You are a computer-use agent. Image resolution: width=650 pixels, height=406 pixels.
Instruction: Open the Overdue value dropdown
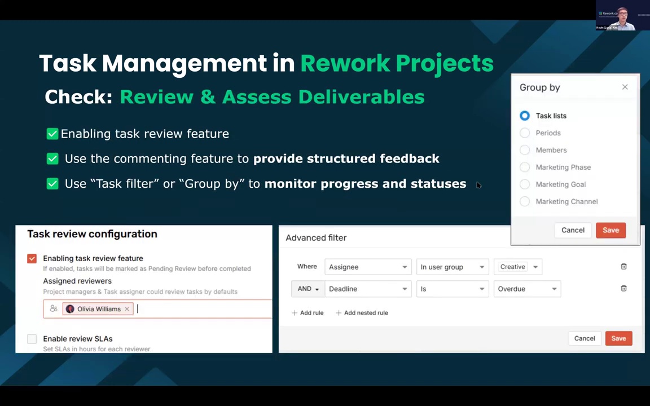point(527,289)
